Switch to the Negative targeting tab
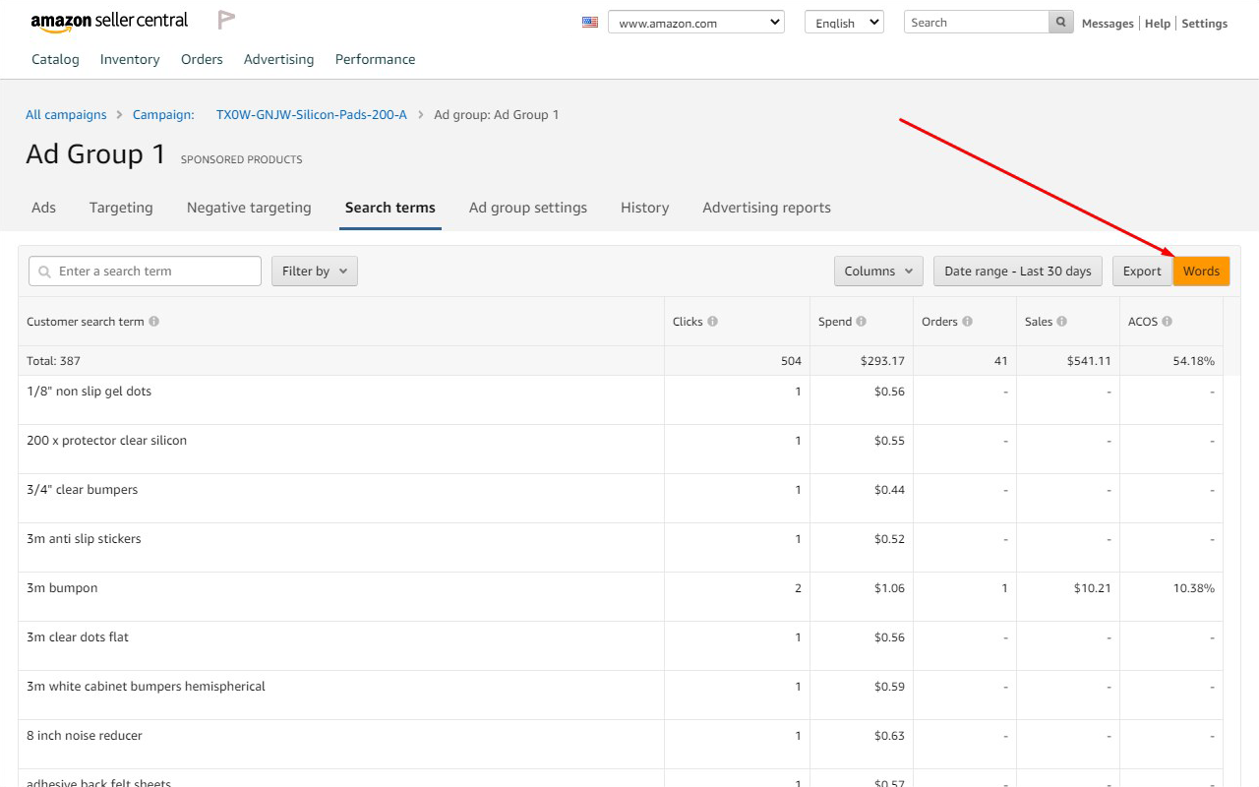Image resolution: width=1259 pixels, height=787 pixels. point(249,208)
